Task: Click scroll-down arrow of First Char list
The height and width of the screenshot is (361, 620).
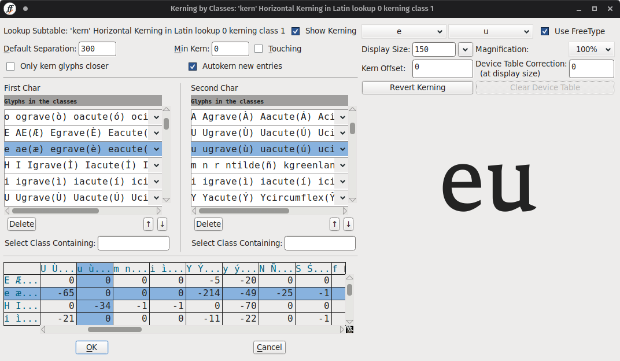Action: click(x=167, y=200)
